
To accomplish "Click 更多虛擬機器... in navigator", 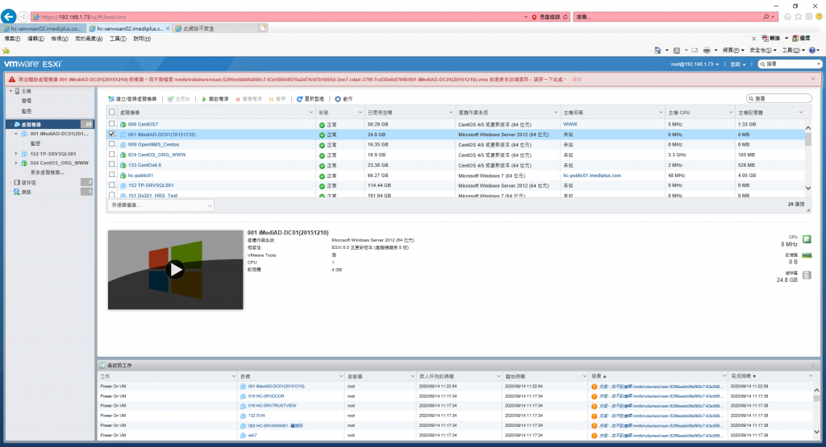I will pyautogui.click(x=47, y=172).
